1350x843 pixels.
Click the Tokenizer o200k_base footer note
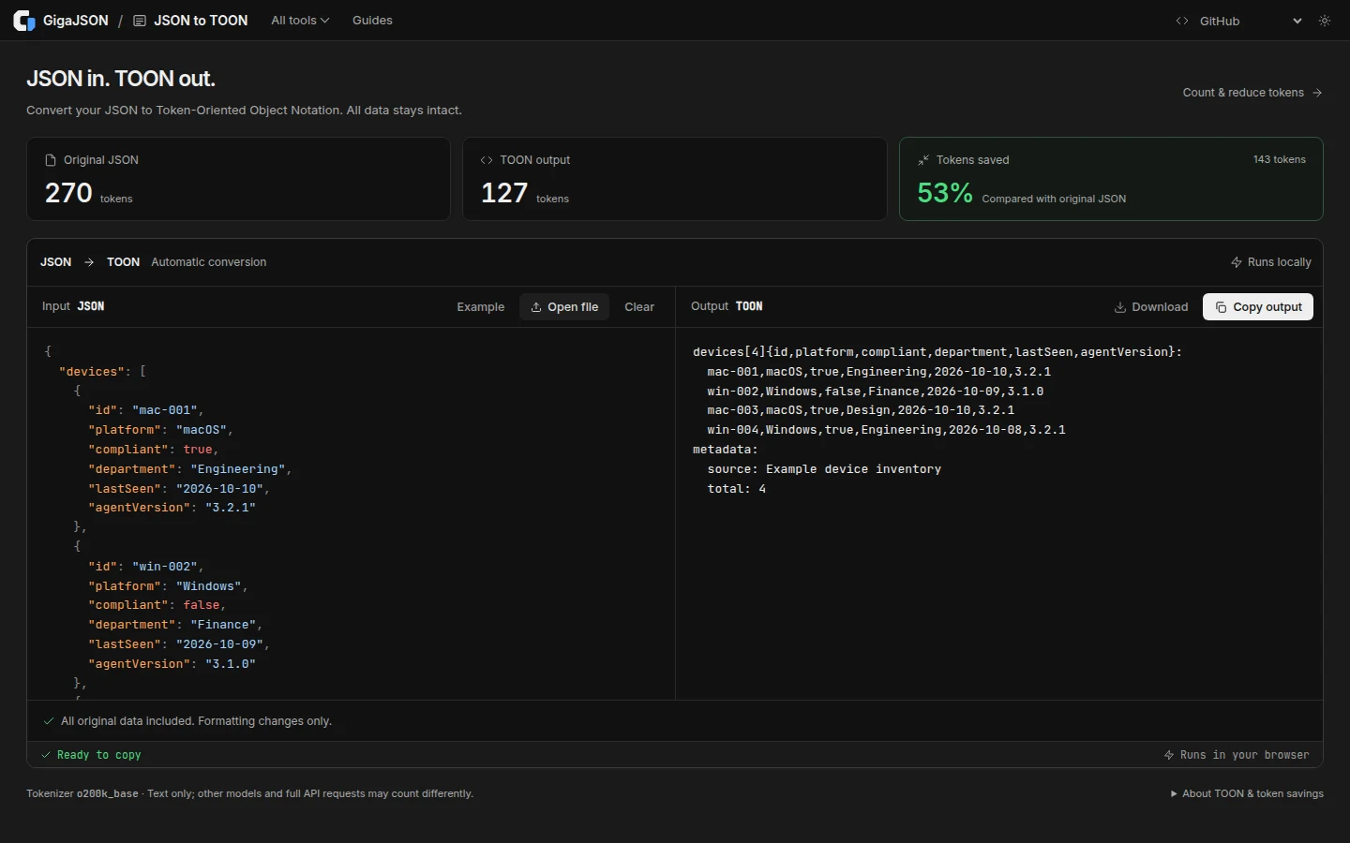tap(249, 793)
